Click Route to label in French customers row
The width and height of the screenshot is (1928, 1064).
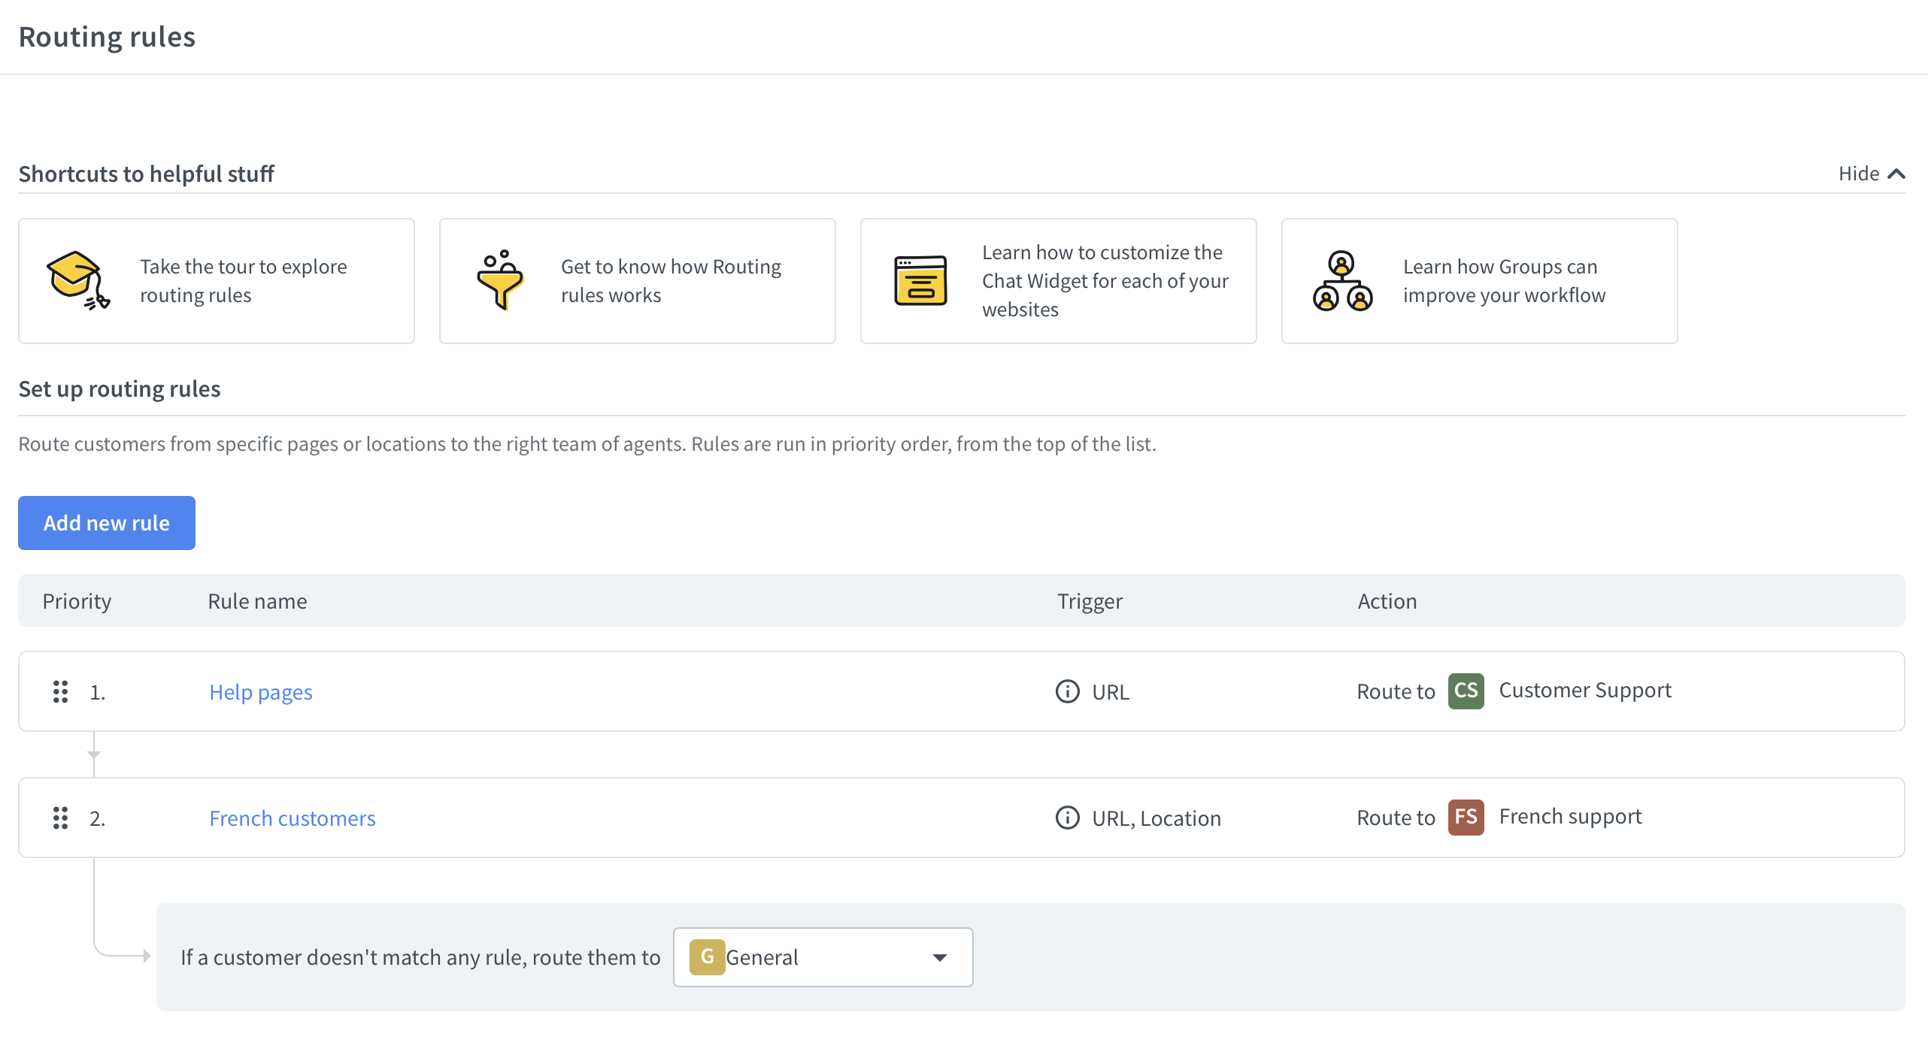click(1396, 818)
